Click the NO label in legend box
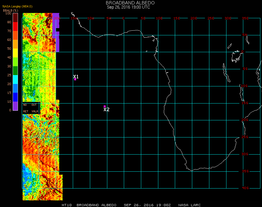 point(25,105)
